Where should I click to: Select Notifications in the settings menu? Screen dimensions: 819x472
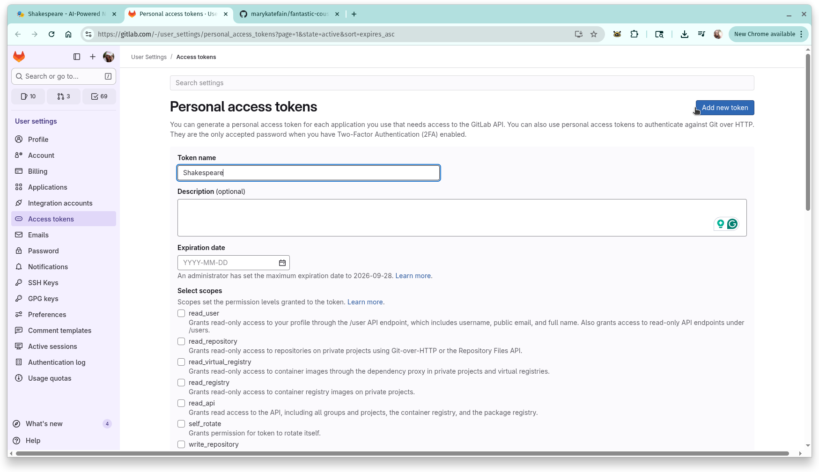click(x=47, y=266)
